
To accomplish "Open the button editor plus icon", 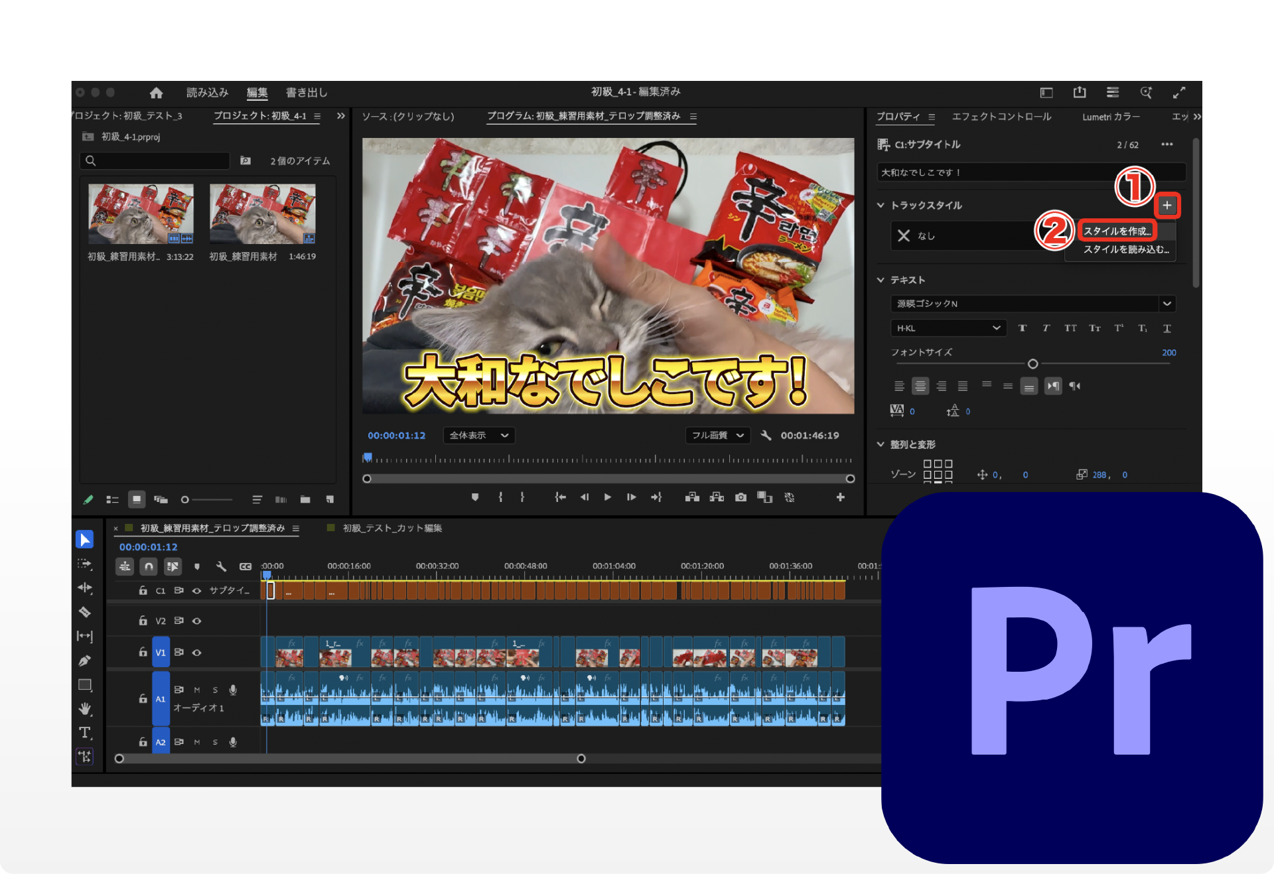I will click(840, 497).
